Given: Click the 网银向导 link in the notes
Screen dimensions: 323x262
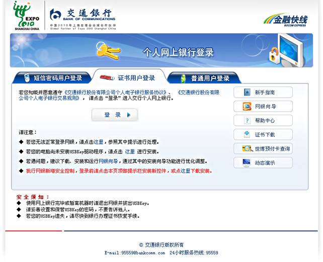Looking at the screenshot, I should pyautogui.click(x=108, y=161).
